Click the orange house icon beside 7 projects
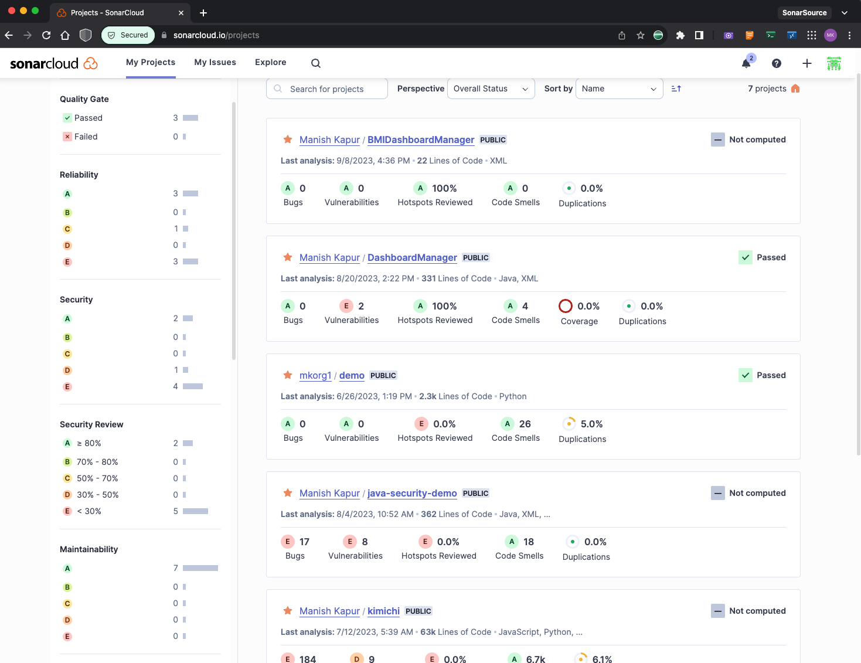Screen dimensions: 861x663 (x=795, y=88)
